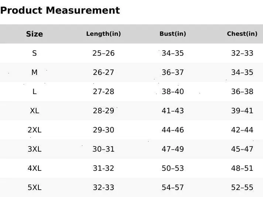Click the 38–40 bust value for L
Image resolution: width=263 pixels, height=197 pixels.
pyautogui.click(x=173, y=91)
